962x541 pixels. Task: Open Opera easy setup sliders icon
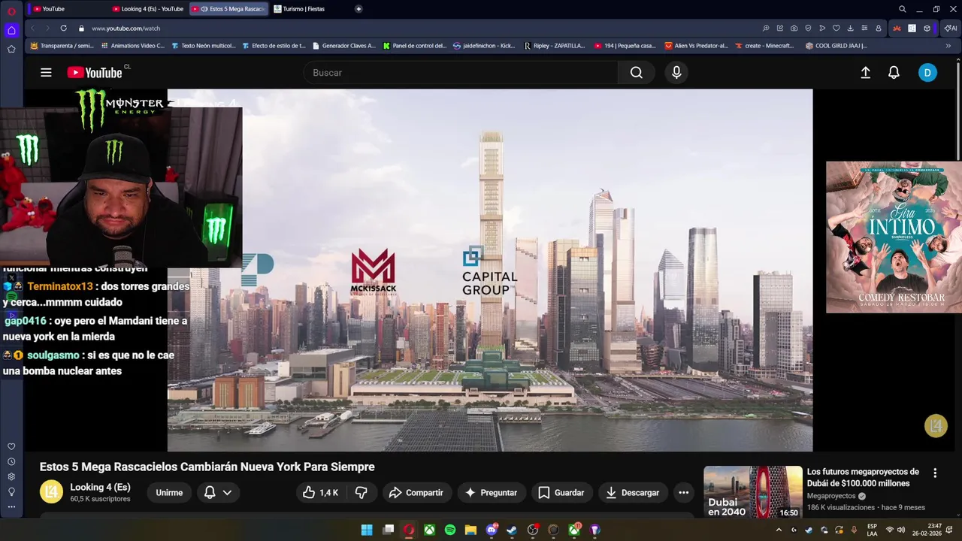(x=864, y=29)
